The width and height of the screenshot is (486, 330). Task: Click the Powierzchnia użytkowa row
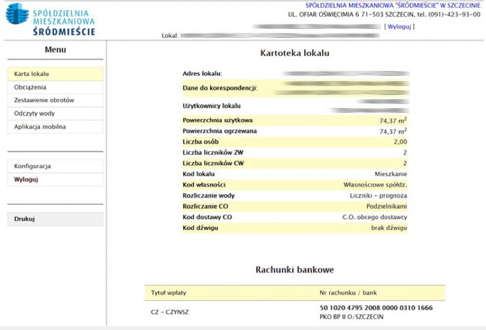(x=295, y=120)
